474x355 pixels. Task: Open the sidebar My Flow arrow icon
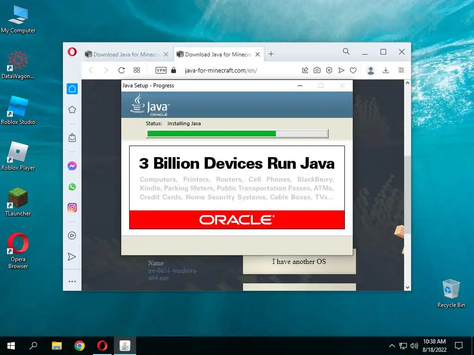(x=72, y=257)
